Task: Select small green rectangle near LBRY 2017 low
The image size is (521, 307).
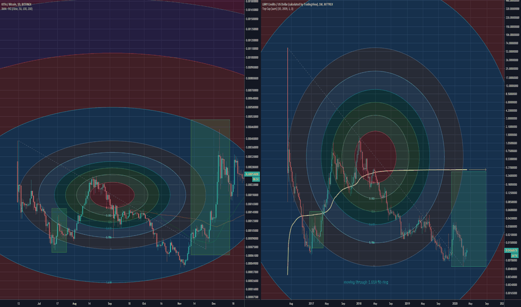Action: pyautogui.click(x=316, y=229)
